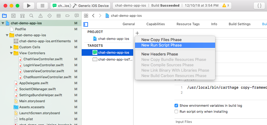The width and height of the screenshot is (267, 125).
Task: Open the source control navigator
Action: [x=13, y=16]
